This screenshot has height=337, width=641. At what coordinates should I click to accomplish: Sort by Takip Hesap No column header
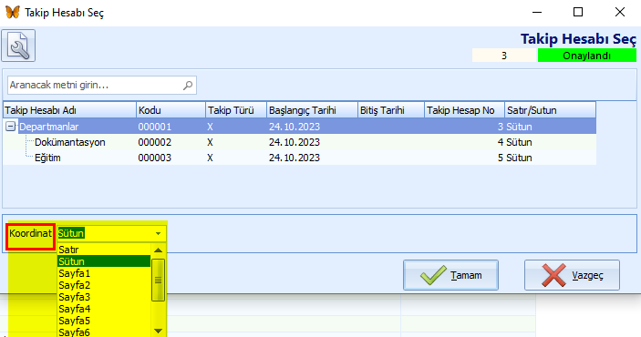pos(464,110)
